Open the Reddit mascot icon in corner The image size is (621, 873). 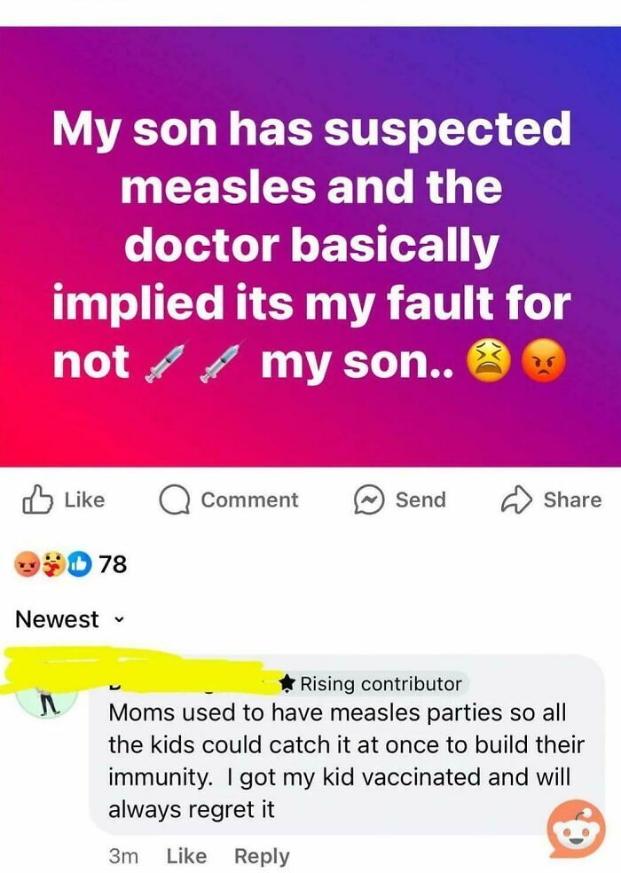[x=577, y=829]
